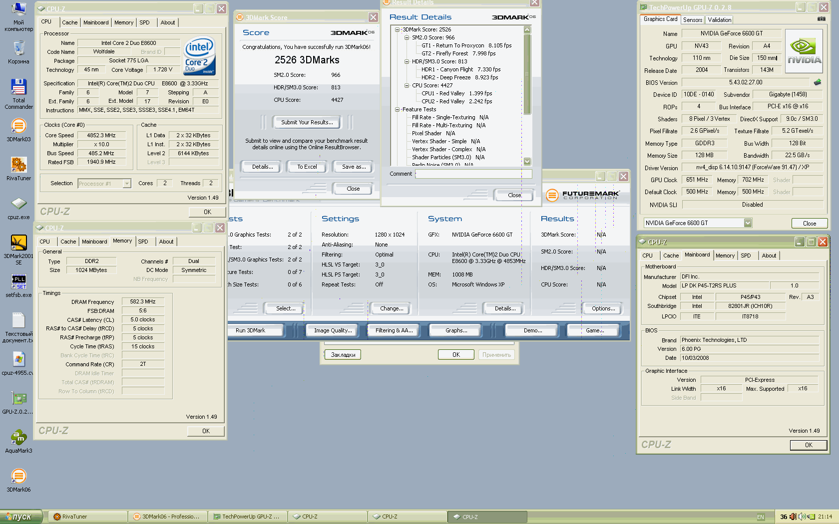Click the NVIDIA logo in GPU-Z
Screen dimensions: 839x524
pyautogui.click(x=804, y=51)
